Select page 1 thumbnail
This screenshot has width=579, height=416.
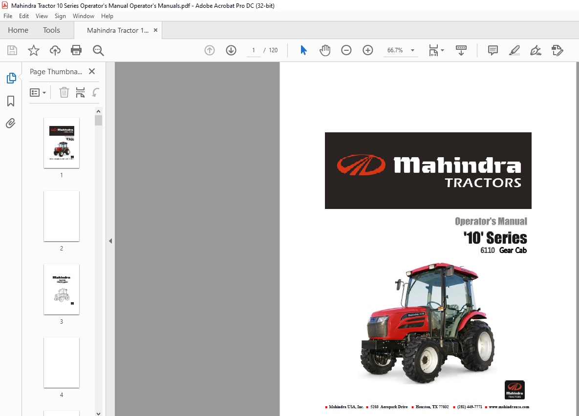pos(62,143)
